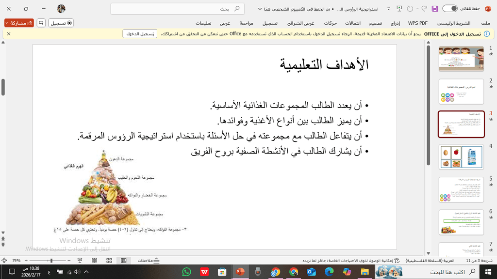The height and width of the screenshot is (279, 497).
Task: Click animation star beside slide 3 thumbnail
Action: pyautogui.click(x=491, y=120)
